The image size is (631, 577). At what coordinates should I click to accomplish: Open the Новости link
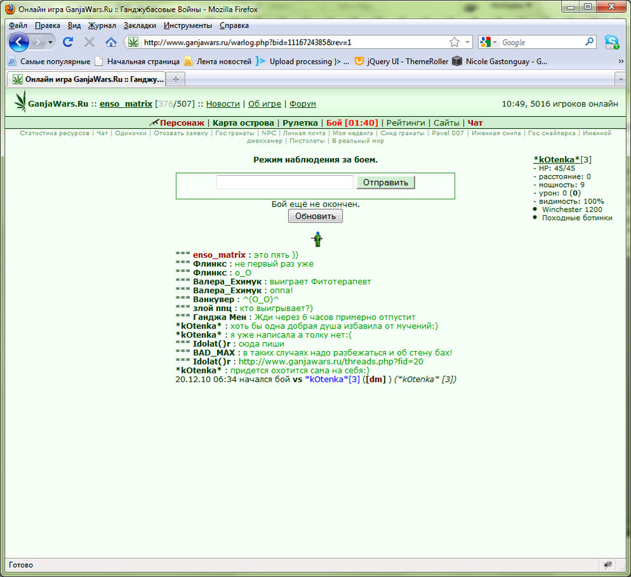[x=223, y=104]
